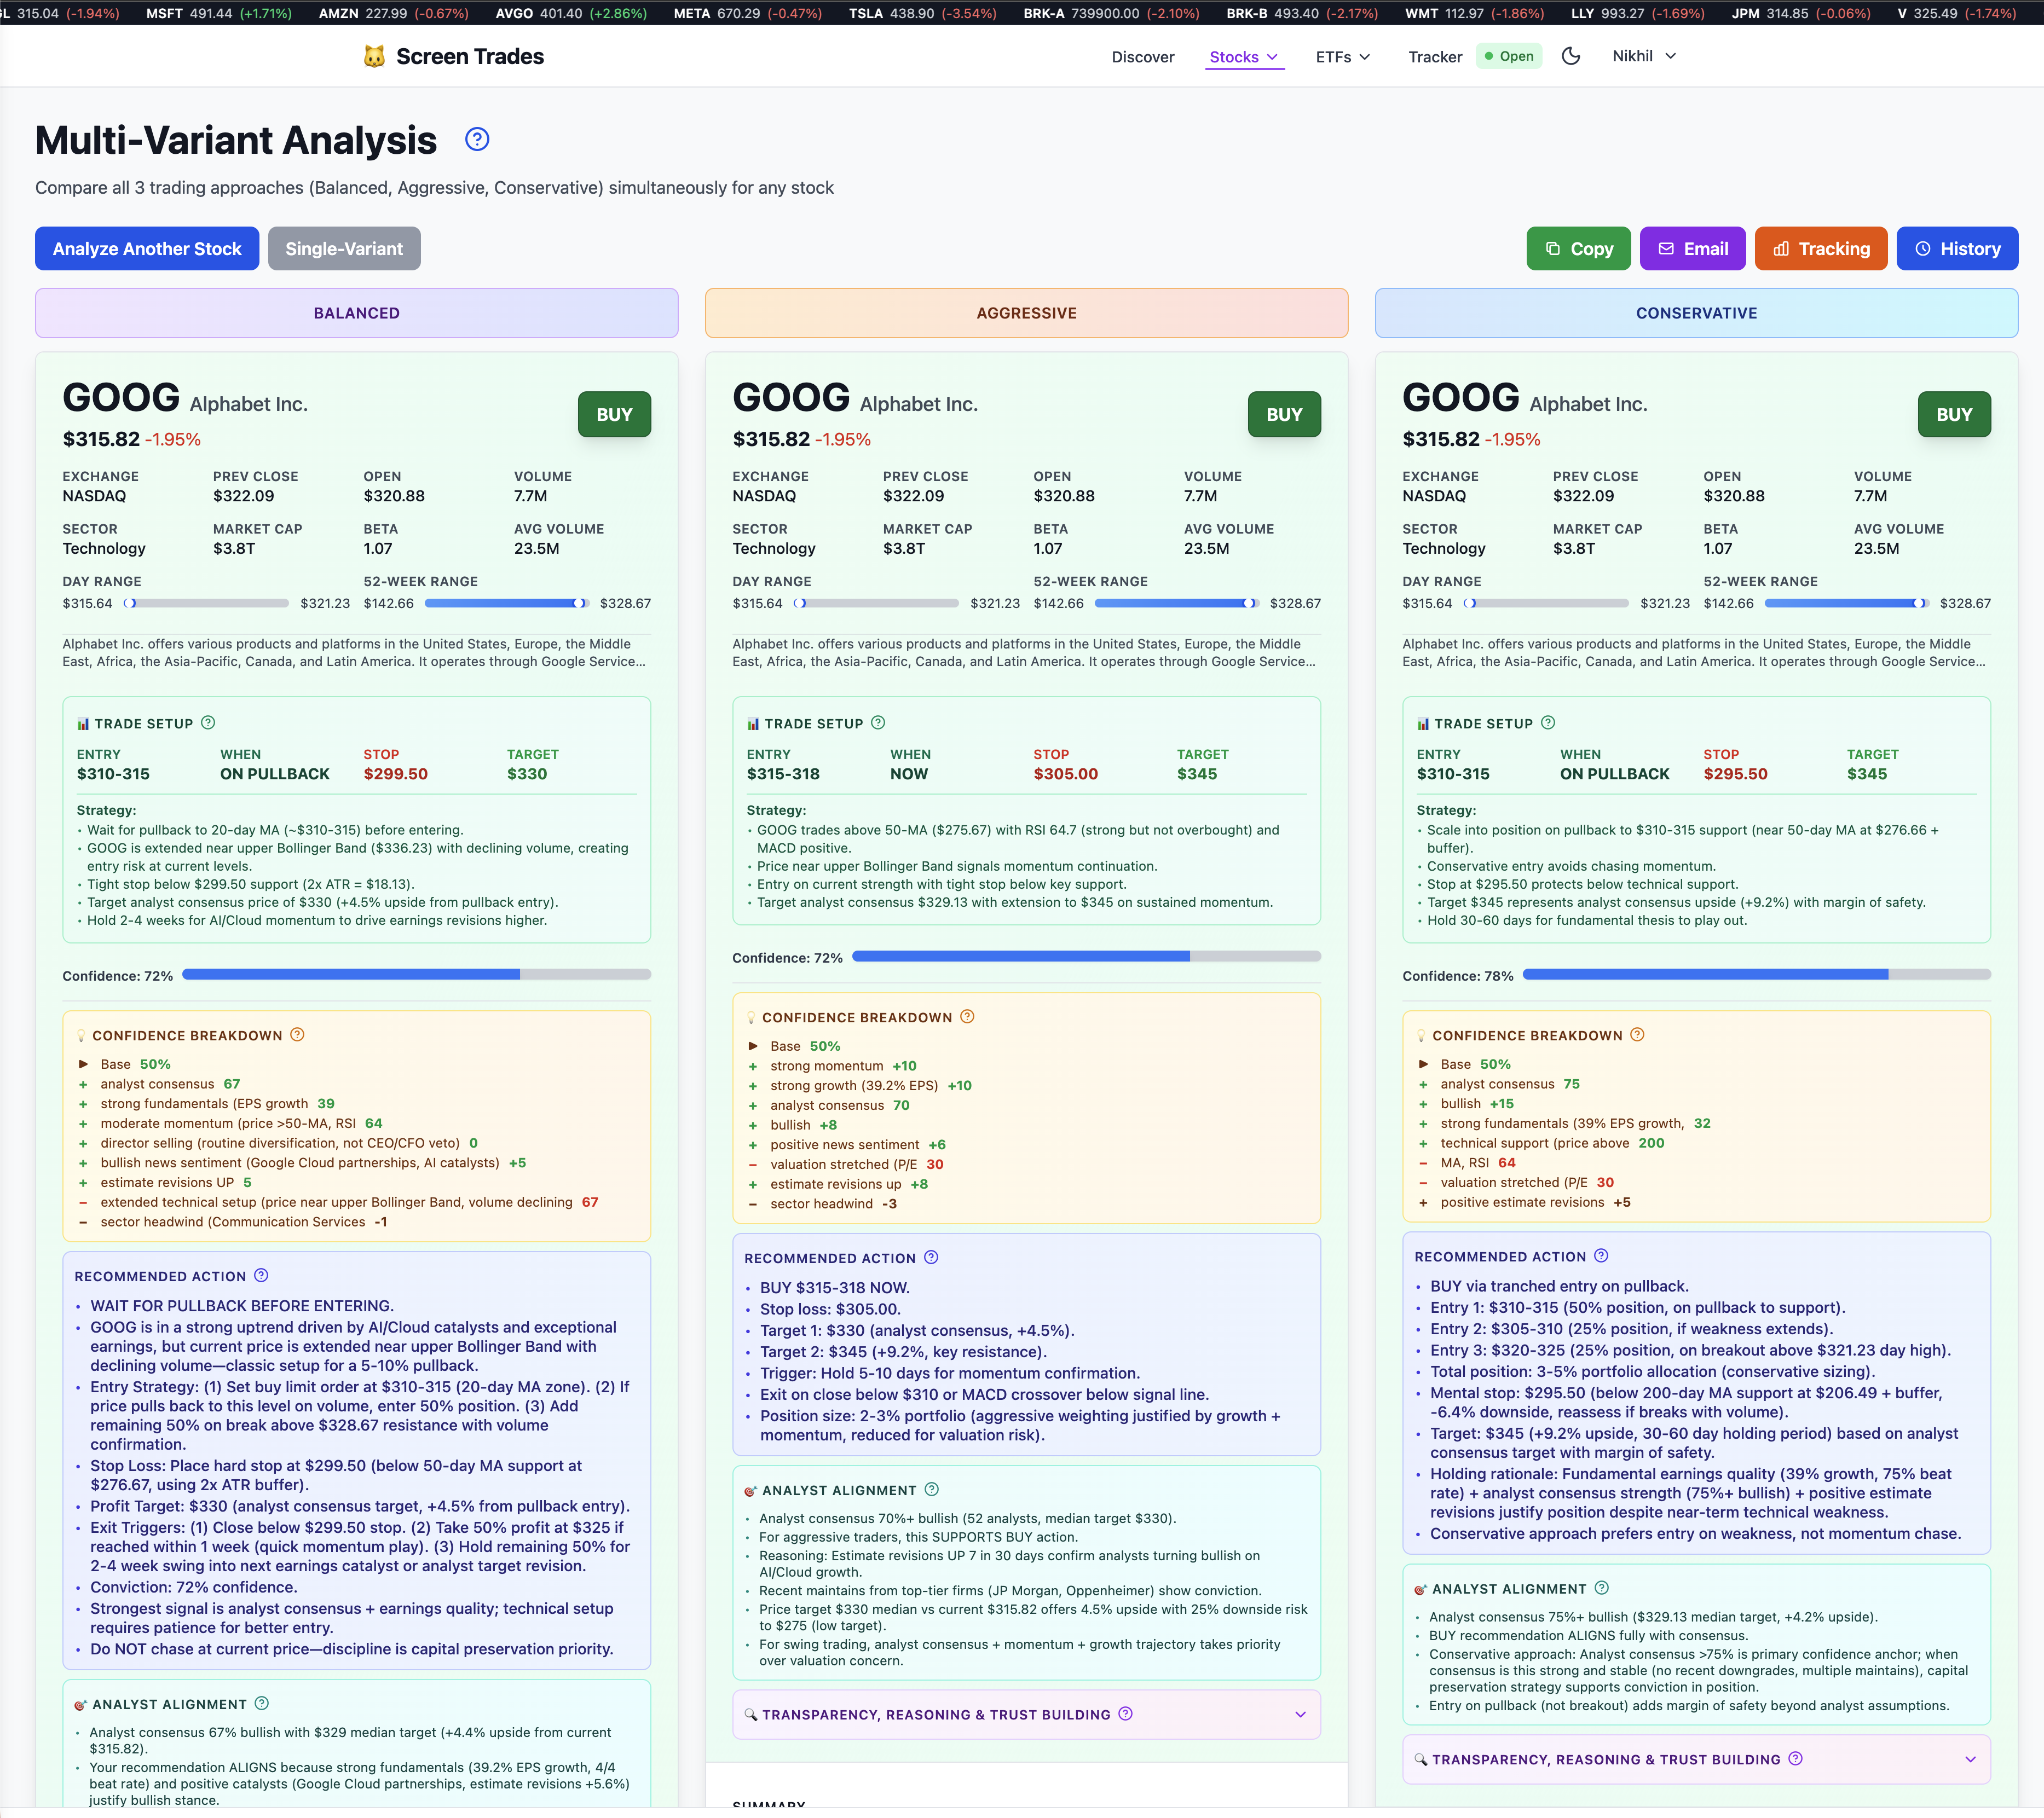The height and width of the screenshot is (1818, 2044).
Task: Click Analyst Alignment help icon in Balanced card
Action: click(262, 1704)
